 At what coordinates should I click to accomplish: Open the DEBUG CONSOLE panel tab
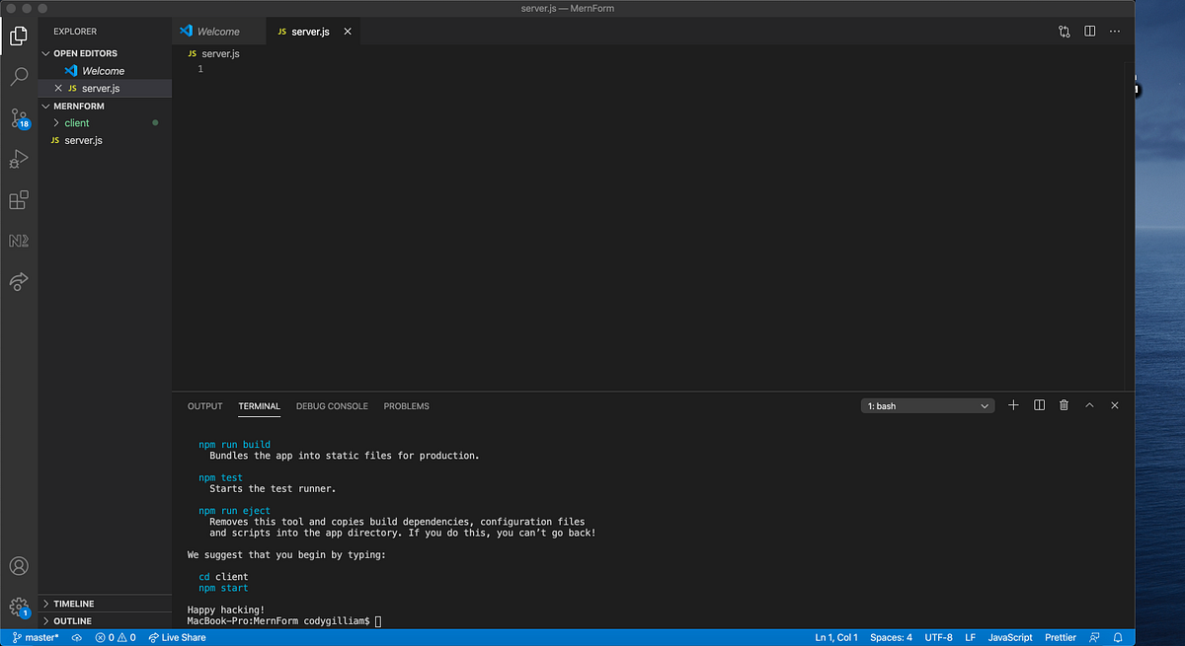[332, 406]
